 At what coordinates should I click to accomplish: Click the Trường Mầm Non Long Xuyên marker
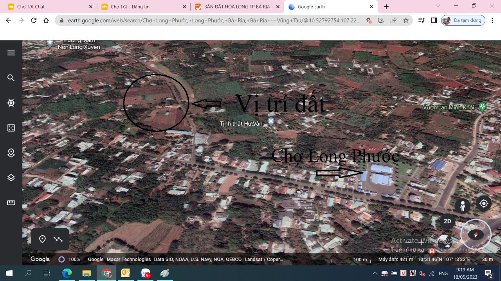tap(50, 44)
